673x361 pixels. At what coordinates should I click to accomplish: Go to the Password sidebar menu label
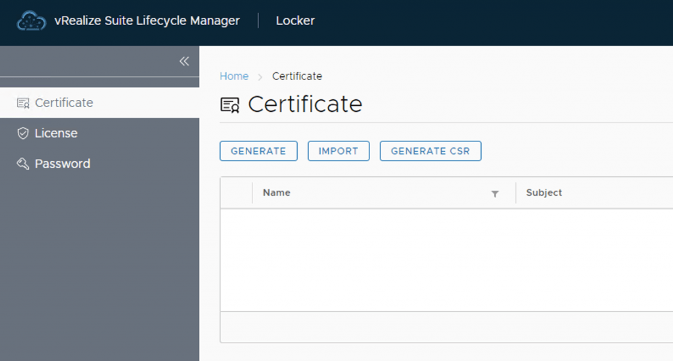click(62, 164)
